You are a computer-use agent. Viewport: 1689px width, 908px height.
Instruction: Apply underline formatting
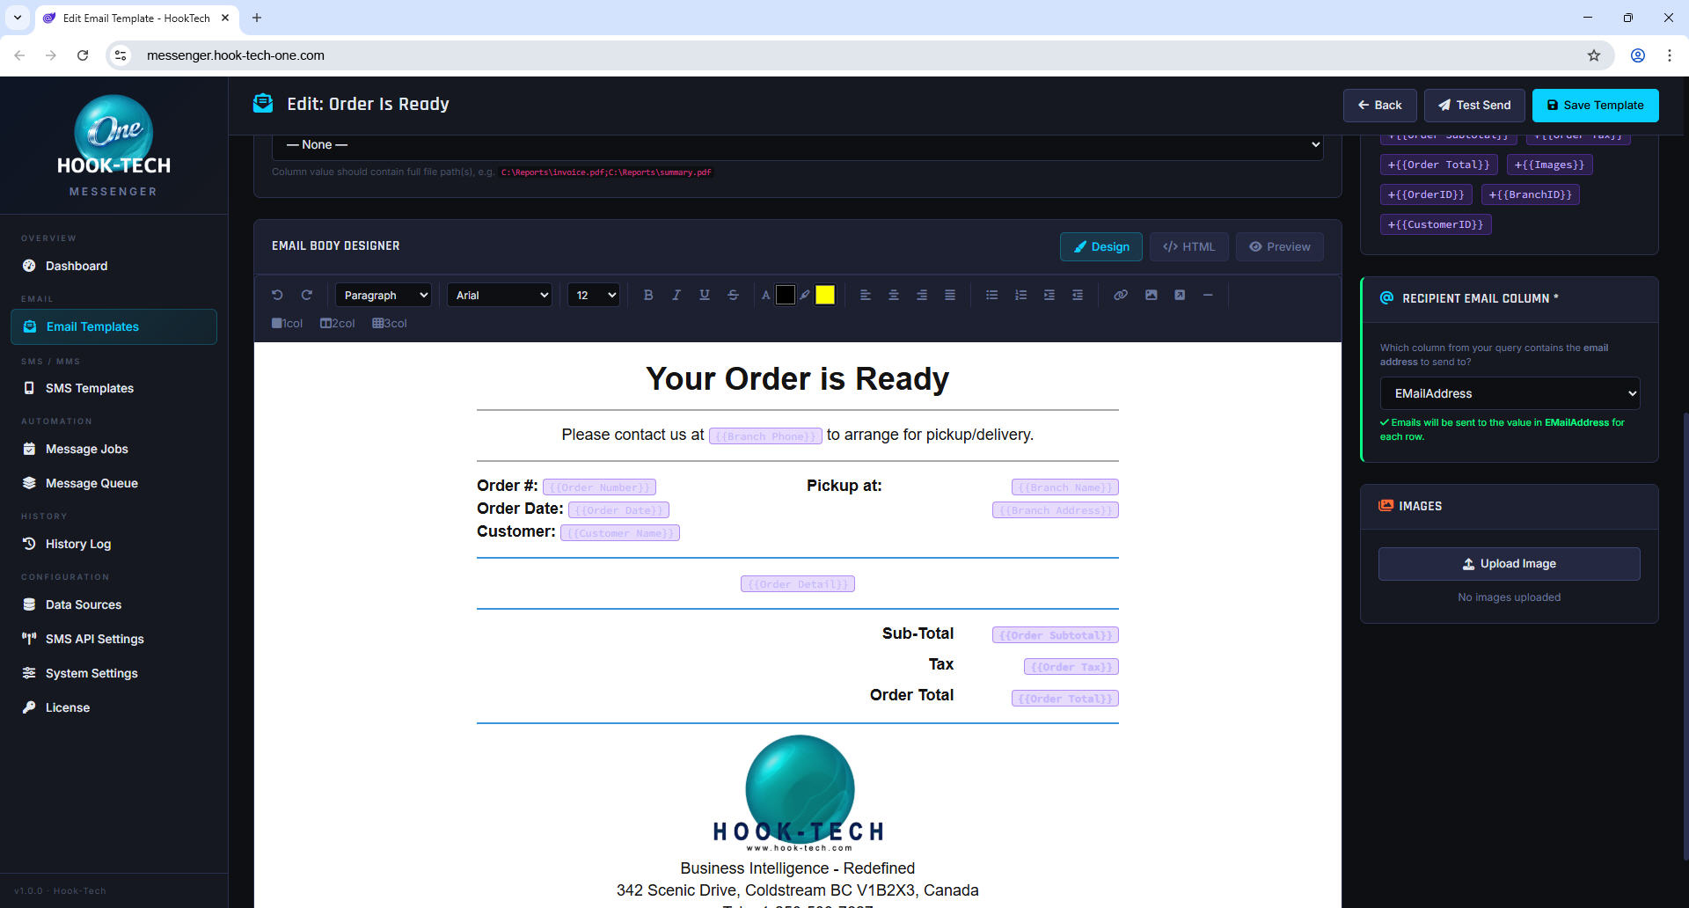[x=705, y=295]
